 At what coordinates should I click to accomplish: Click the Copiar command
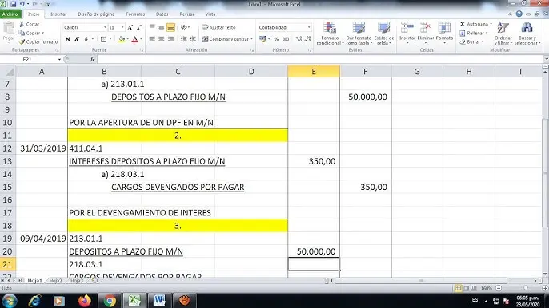pyautogui.click(x=31, y=33)
